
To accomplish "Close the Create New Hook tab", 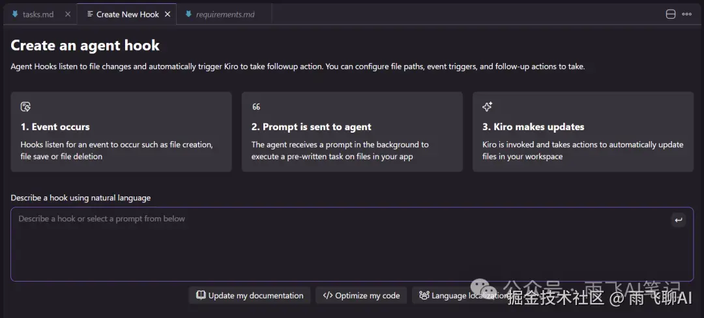I will pos(168,14).
